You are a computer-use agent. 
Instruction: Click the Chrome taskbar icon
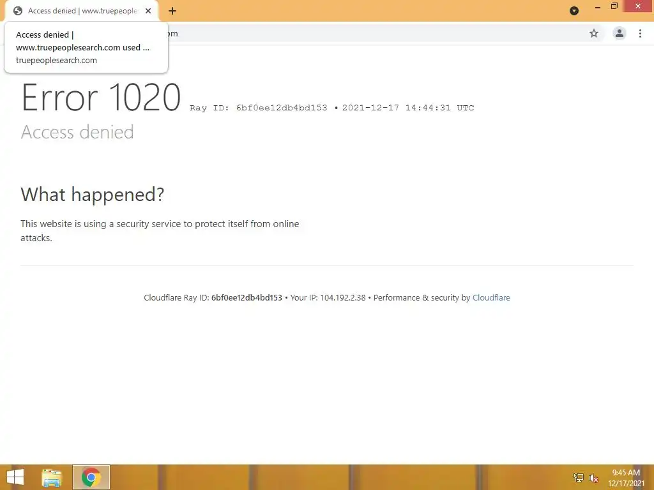click(91, 477)
